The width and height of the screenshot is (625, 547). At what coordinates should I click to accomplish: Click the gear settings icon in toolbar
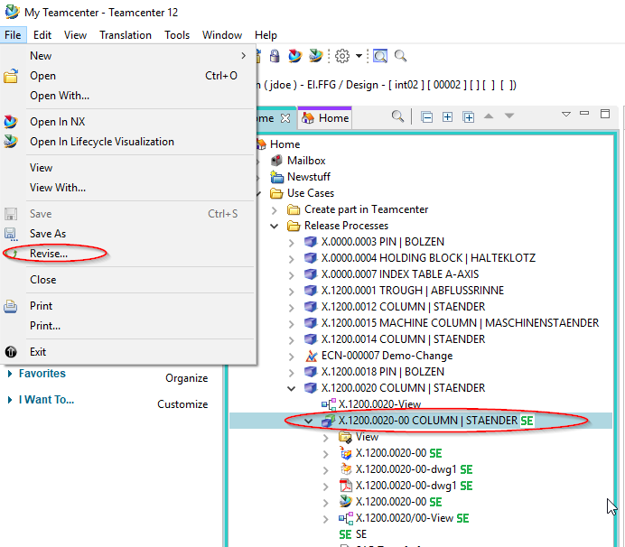[342, 56]
